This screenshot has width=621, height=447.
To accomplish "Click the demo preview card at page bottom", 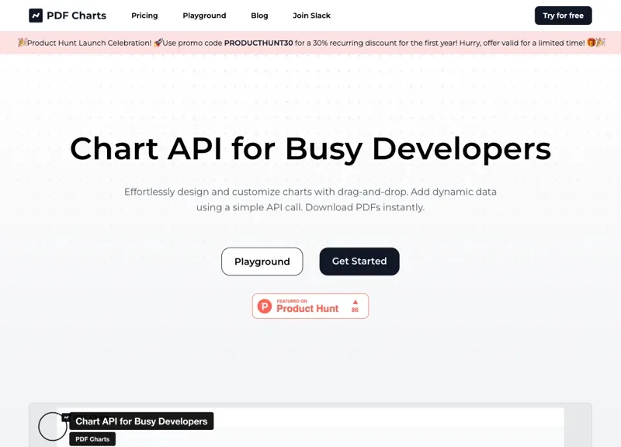I will coord(310,425).
